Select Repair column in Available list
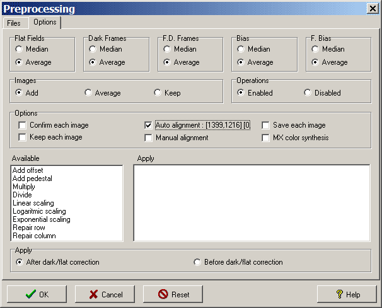This screenshot has width=382, height=308. [34, 236]
